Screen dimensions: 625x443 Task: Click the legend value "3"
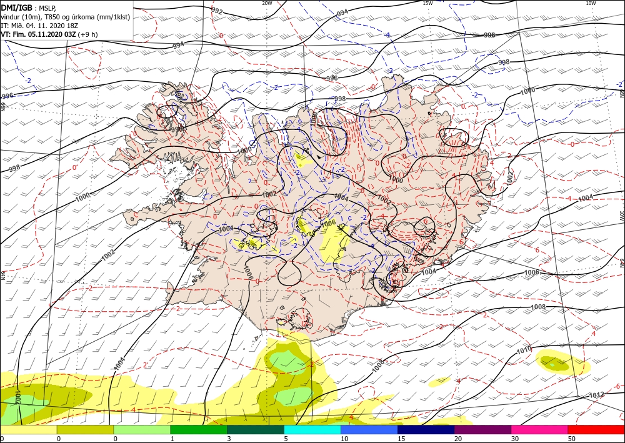(x=229, y=439)
